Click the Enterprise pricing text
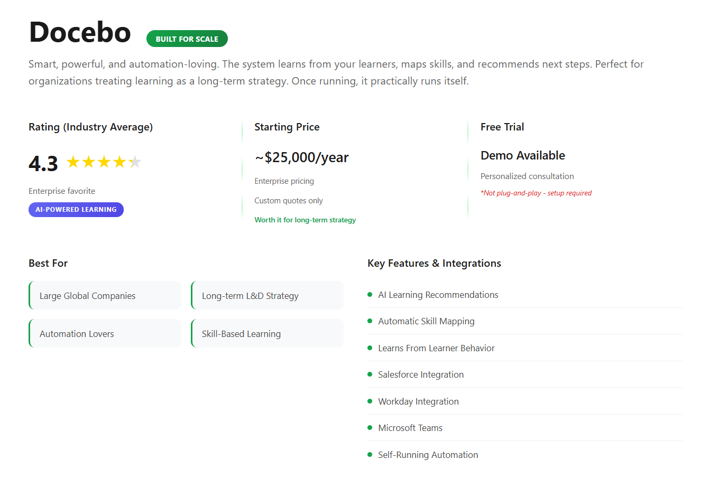 [284, 181]
